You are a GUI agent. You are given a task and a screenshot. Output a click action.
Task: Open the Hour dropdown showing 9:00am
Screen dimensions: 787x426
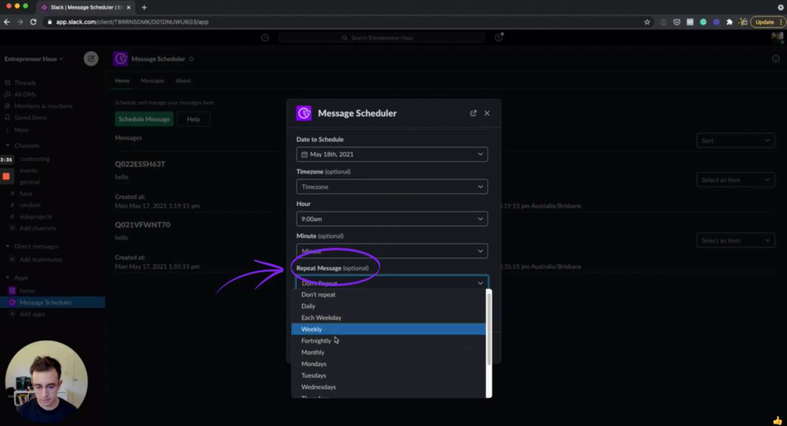pyautogui.click(x=392, y=218)
